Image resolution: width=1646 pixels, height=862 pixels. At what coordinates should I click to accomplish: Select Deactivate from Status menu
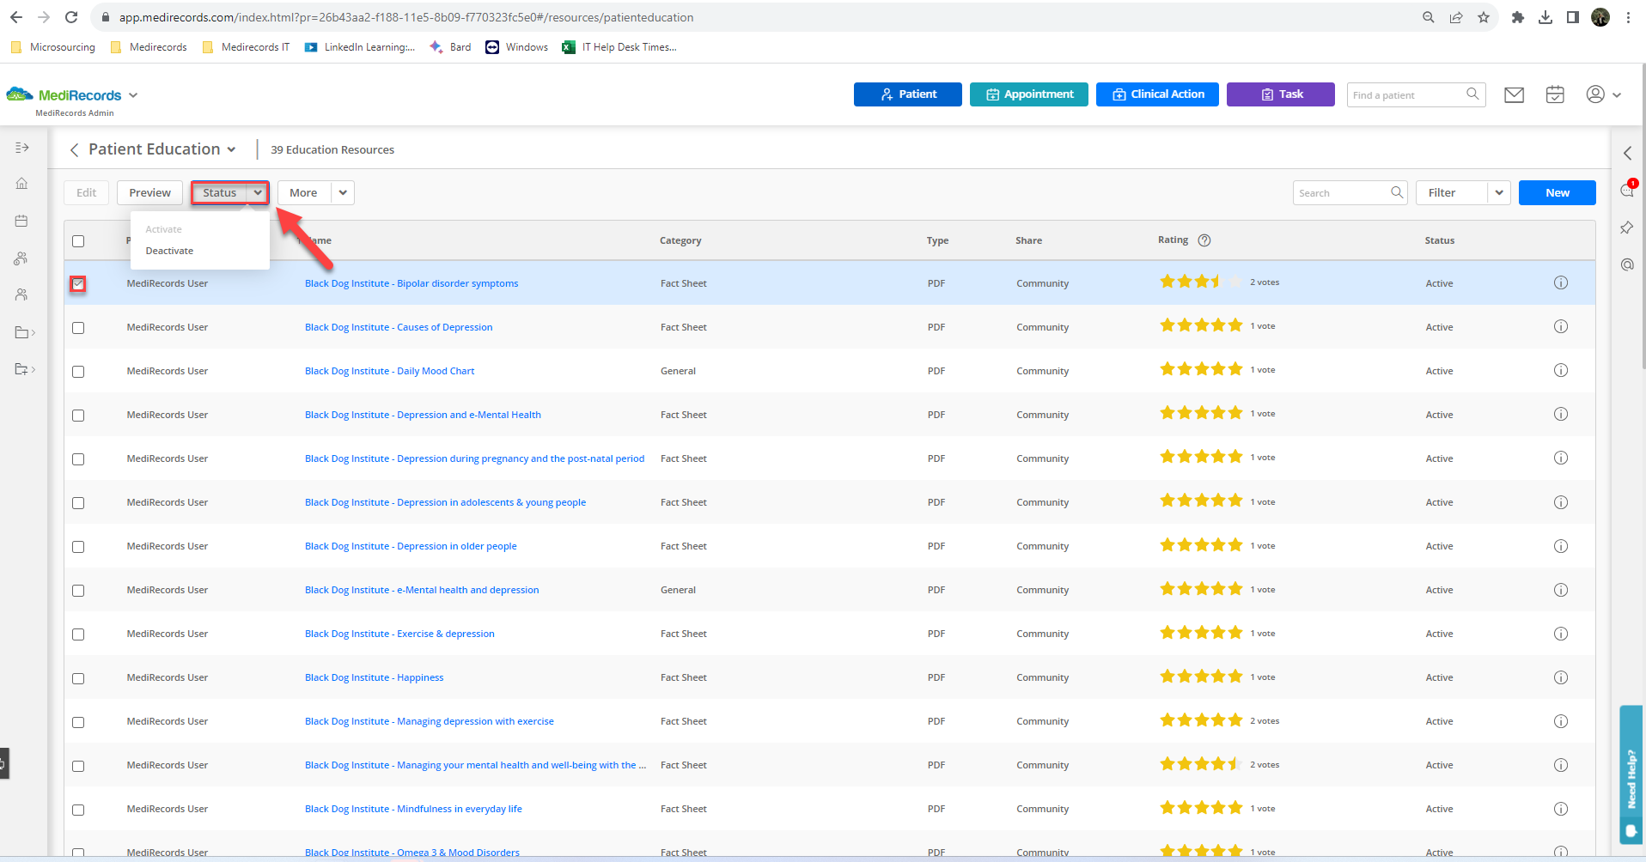point(169,251)
